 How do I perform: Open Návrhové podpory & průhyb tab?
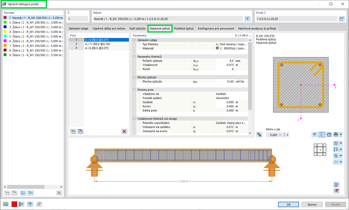click(257, 28)
